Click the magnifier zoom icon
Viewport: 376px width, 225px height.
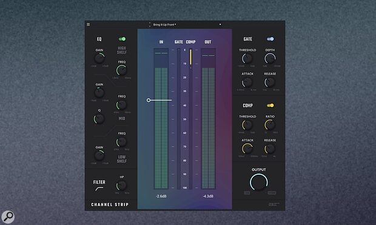[8, 217]
